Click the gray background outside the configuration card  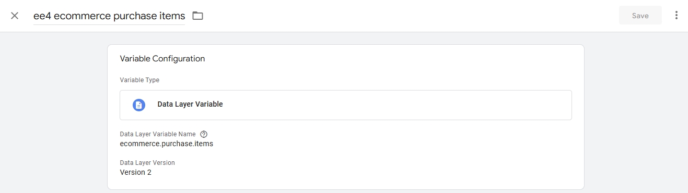[52, 114]
